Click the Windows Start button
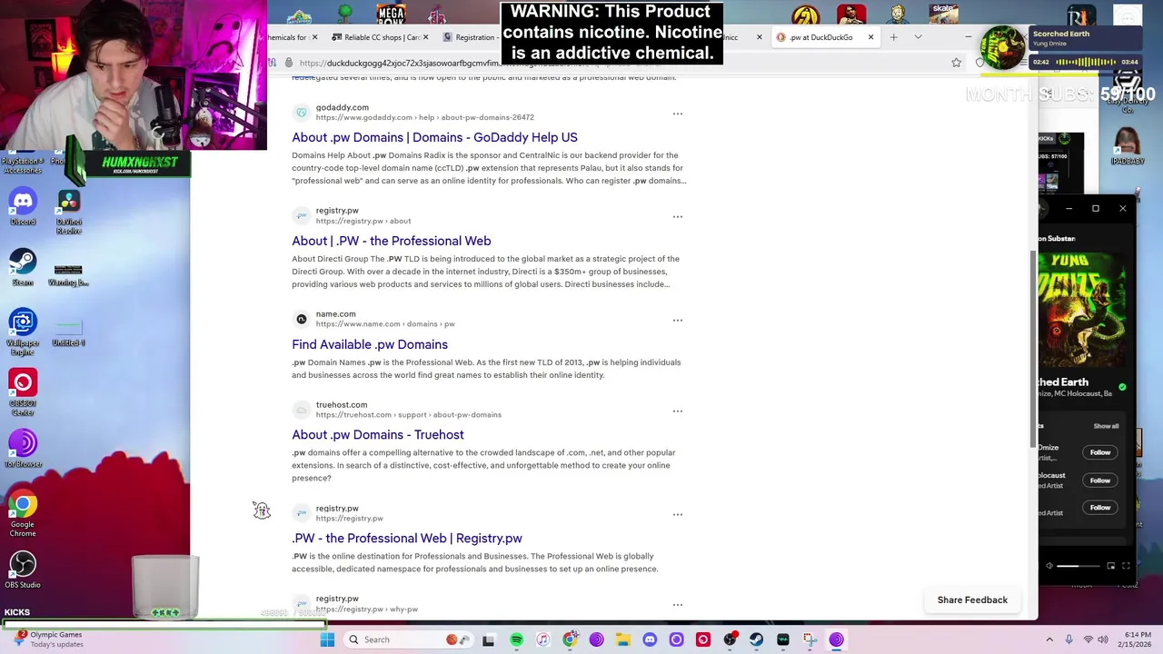Image resolution: width=1163 pixels, height=654 pixels. [327, 639]
